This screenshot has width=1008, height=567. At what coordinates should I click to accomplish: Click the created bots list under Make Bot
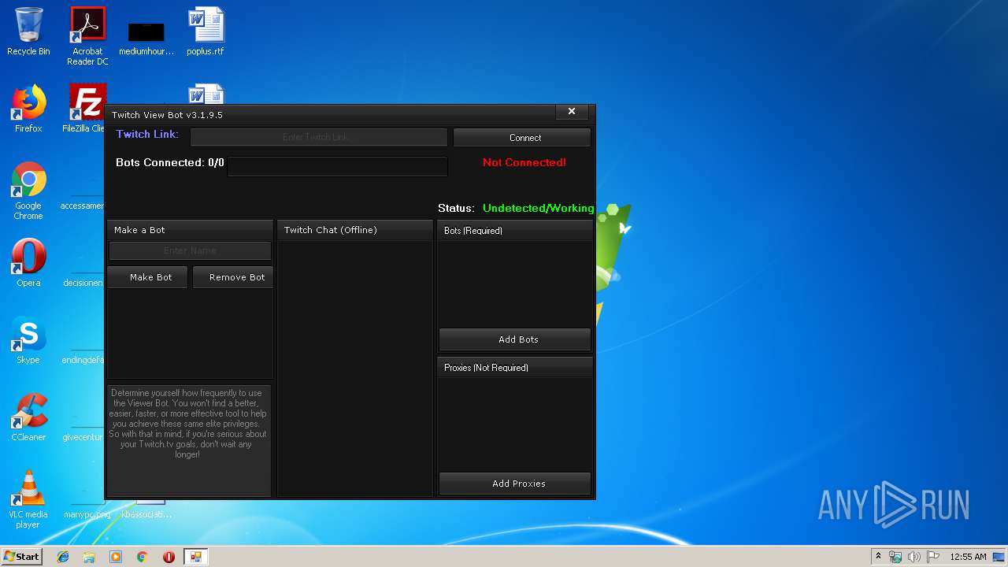(190, 334)
